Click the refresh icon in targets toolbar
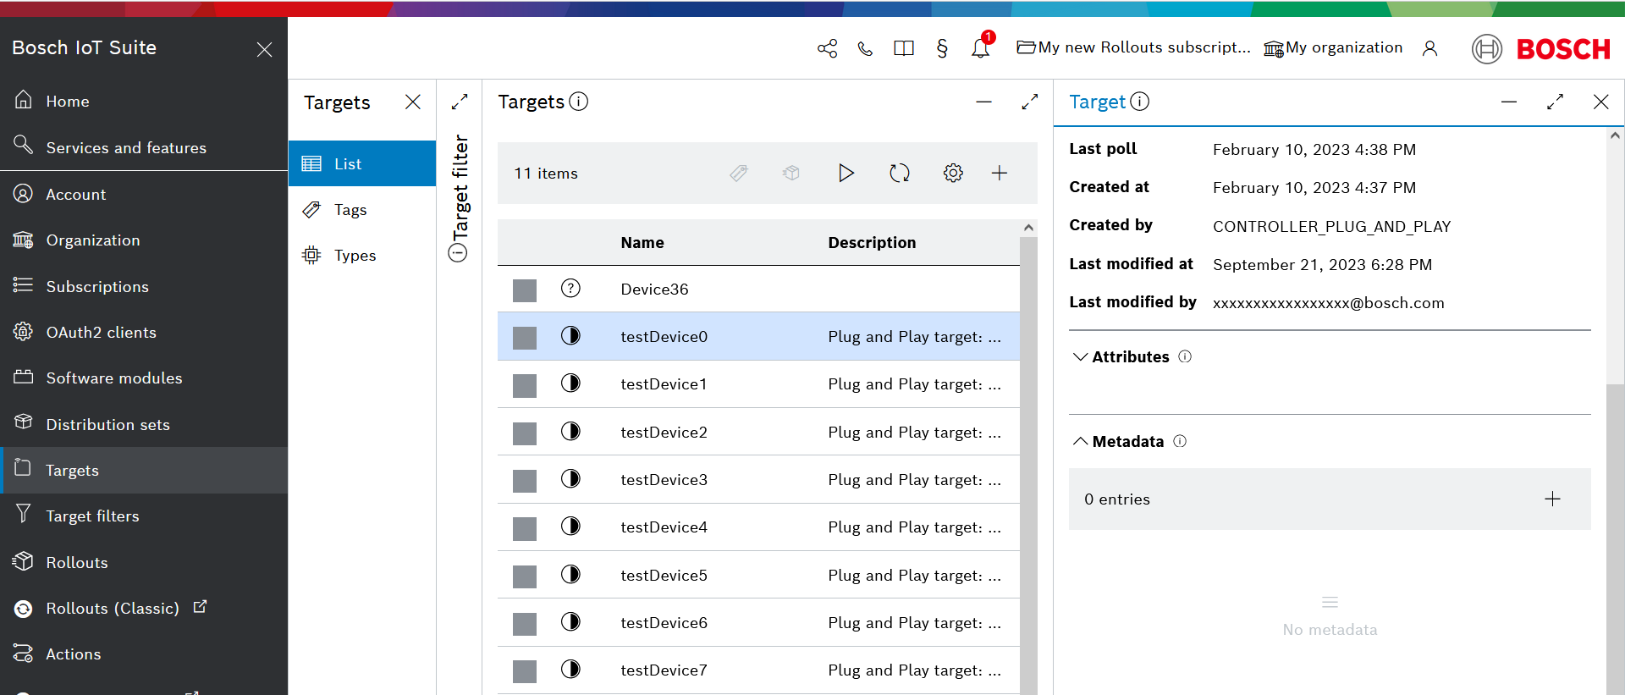Viewport: 1625px width, 695px height. 899,174
